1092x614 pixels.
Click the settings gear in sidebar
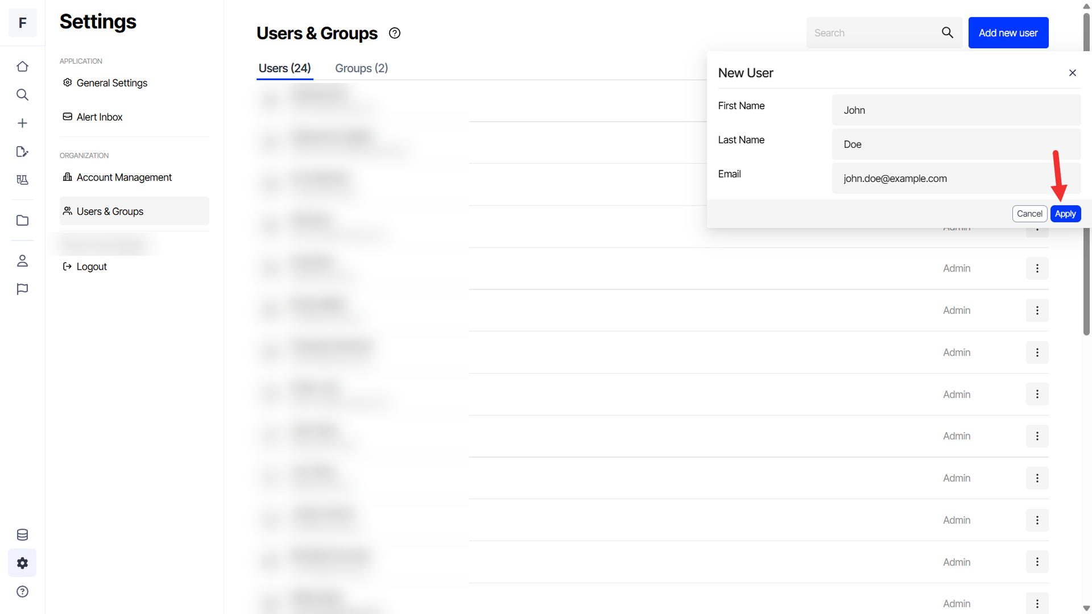pyautogui.click(x=22, y=563)
